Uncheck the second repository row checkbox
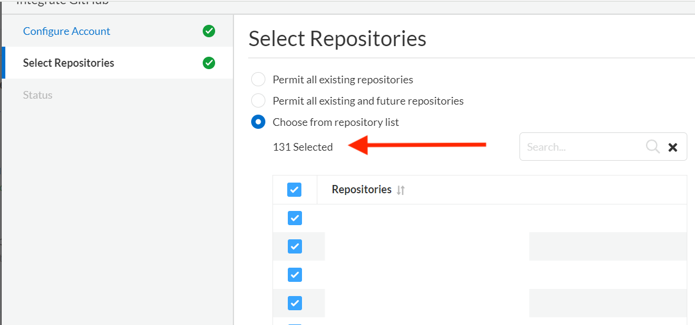Screen dimensions: 695x325 coord(294,246)
